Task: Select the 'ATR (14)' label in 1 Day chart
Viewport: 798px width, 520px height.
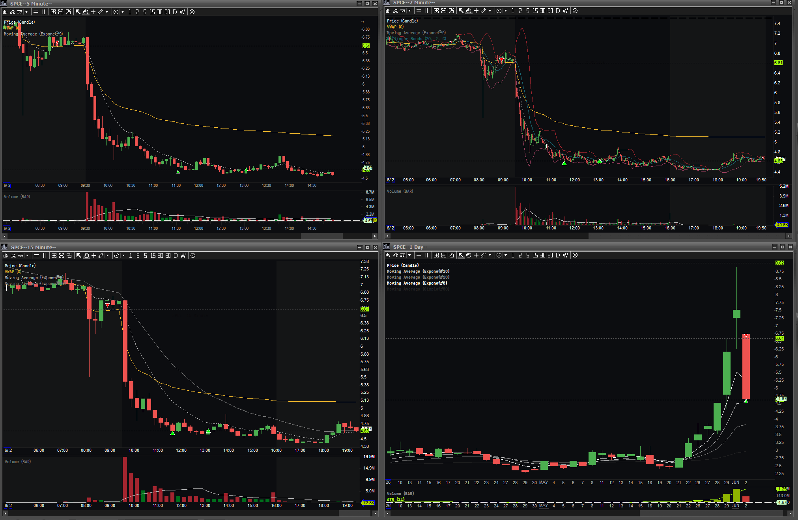Action: (396, 499)
